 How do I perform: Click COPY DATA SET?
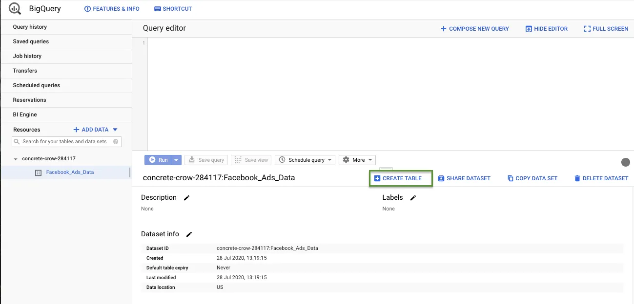click(x=532, y=178)
